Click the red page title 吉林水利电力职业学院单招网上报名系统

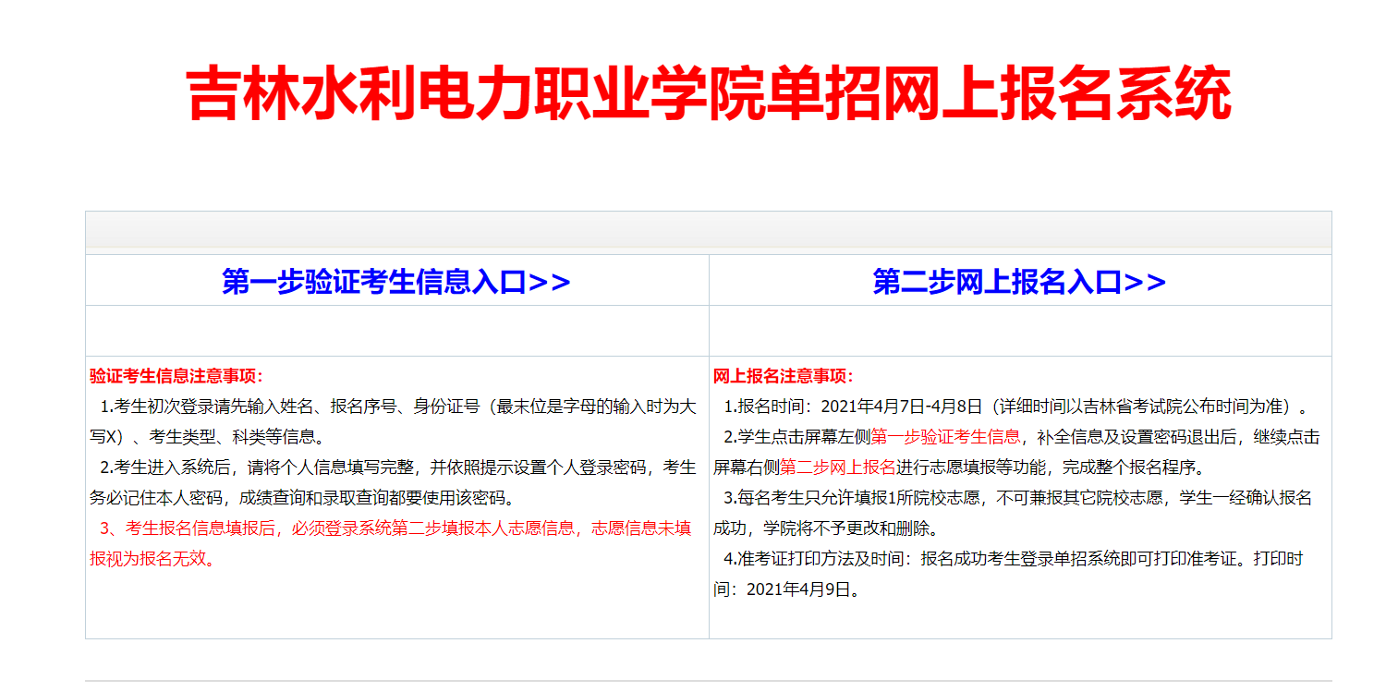709,93
